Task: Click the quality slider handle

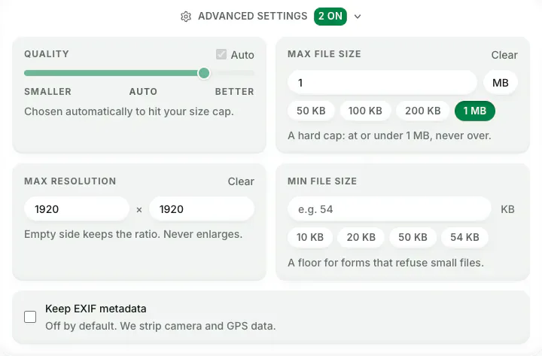Action: [x=204, y=73]
